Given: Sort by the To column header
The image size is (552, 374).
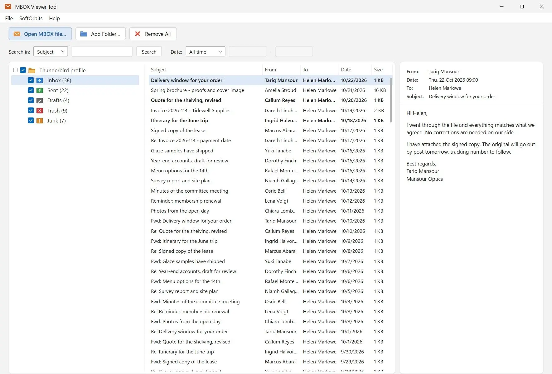Looking at the screenshot, I should tap(320, 70).
